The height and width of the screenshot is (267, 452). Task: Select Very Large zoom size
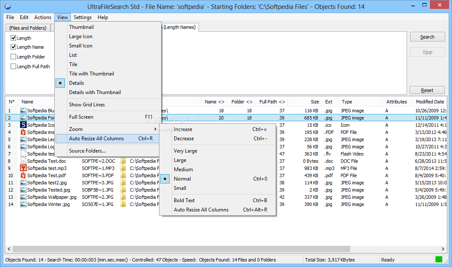pos(218,151)
